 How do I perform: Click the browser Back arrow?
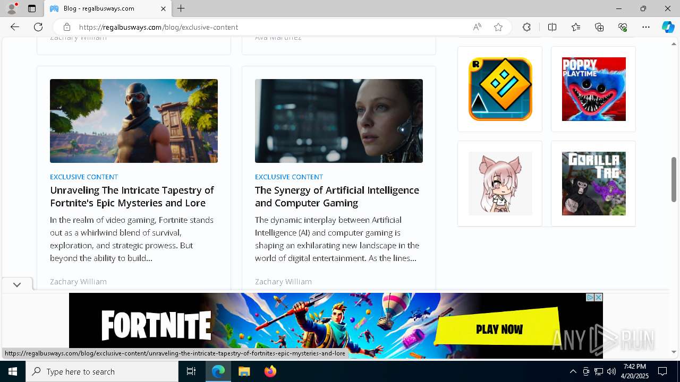coord(15,27)
